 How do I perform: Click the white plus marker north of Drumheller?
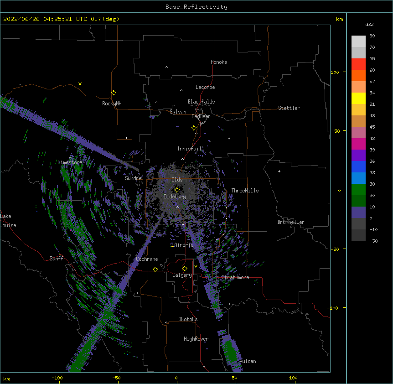pos(279,171)
